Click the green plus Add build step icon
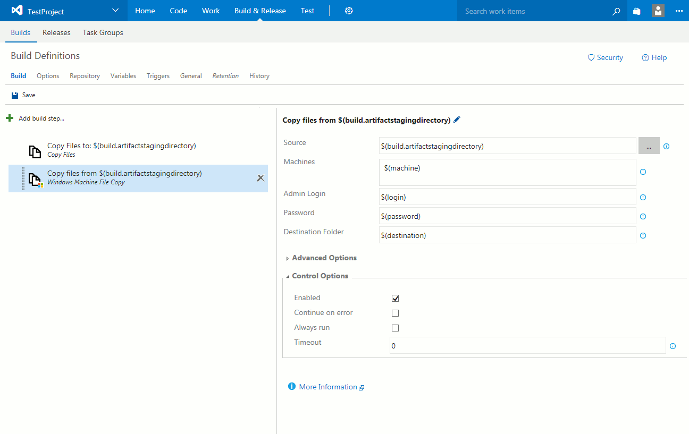The height and width of the screenshot is (434, 689). click(10, 118)
